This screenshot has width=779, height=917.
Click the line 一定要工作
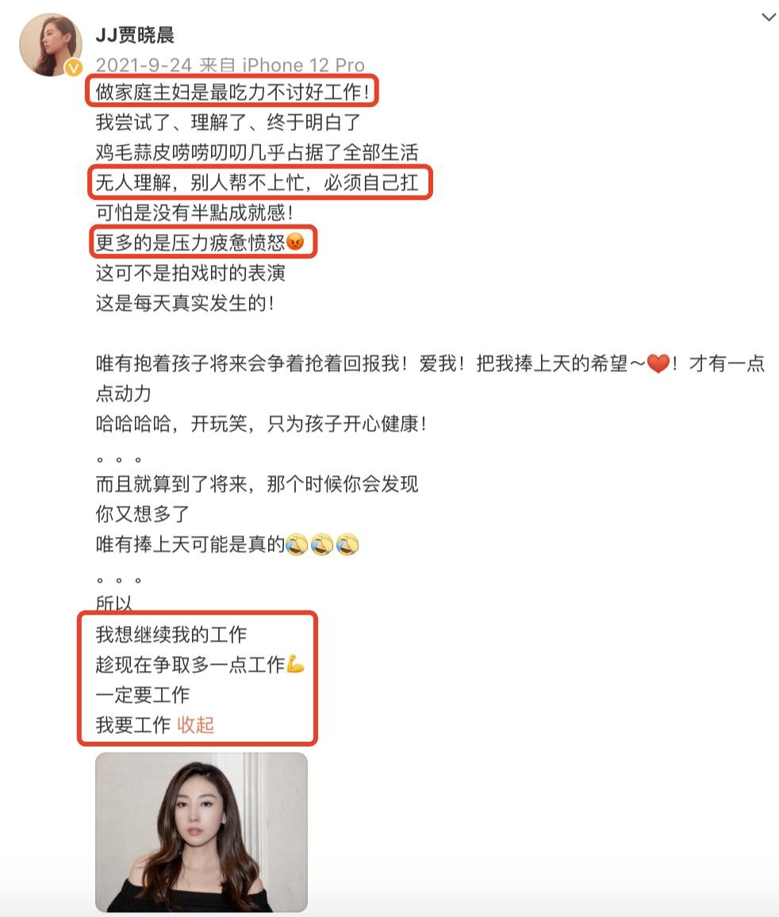click(143, 695)
